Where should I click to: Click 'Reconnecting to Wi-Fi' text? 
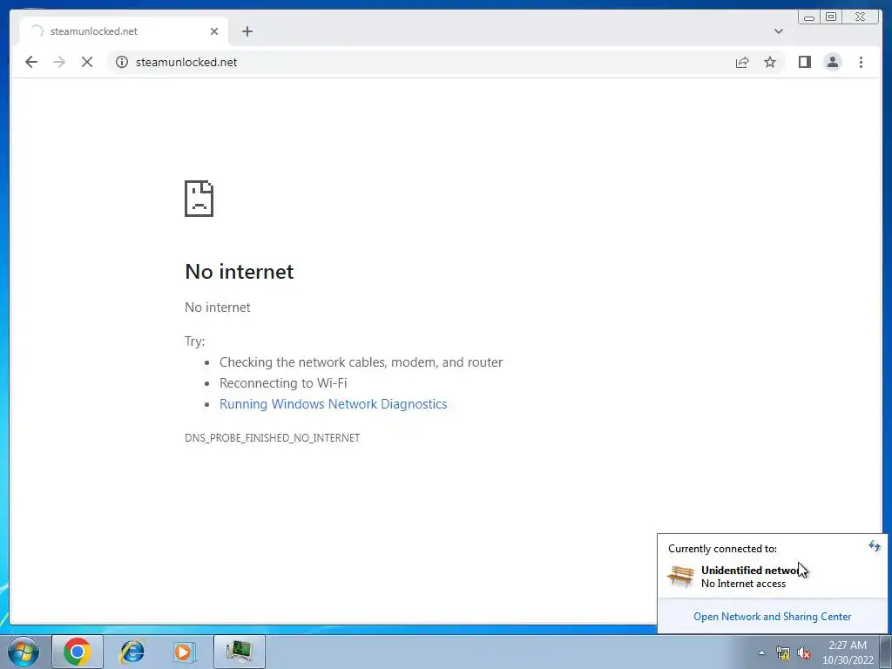[283, 383]
